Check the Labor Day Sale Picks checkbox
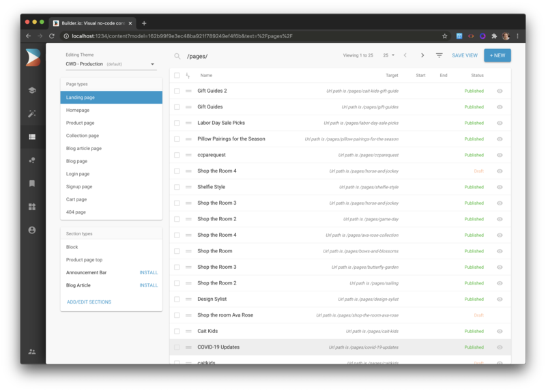The image size is (546, 391). (x=177, y=123)
